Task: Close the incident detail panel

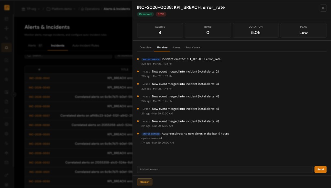Action: click(x=323, y=8)
